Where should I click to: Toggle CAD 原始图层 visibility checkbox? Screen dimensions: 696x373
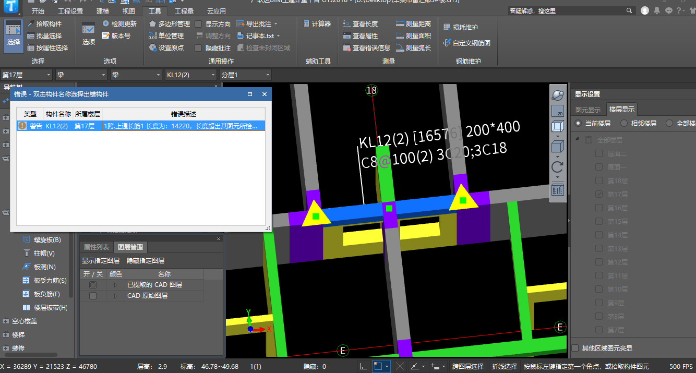point(93,296)
